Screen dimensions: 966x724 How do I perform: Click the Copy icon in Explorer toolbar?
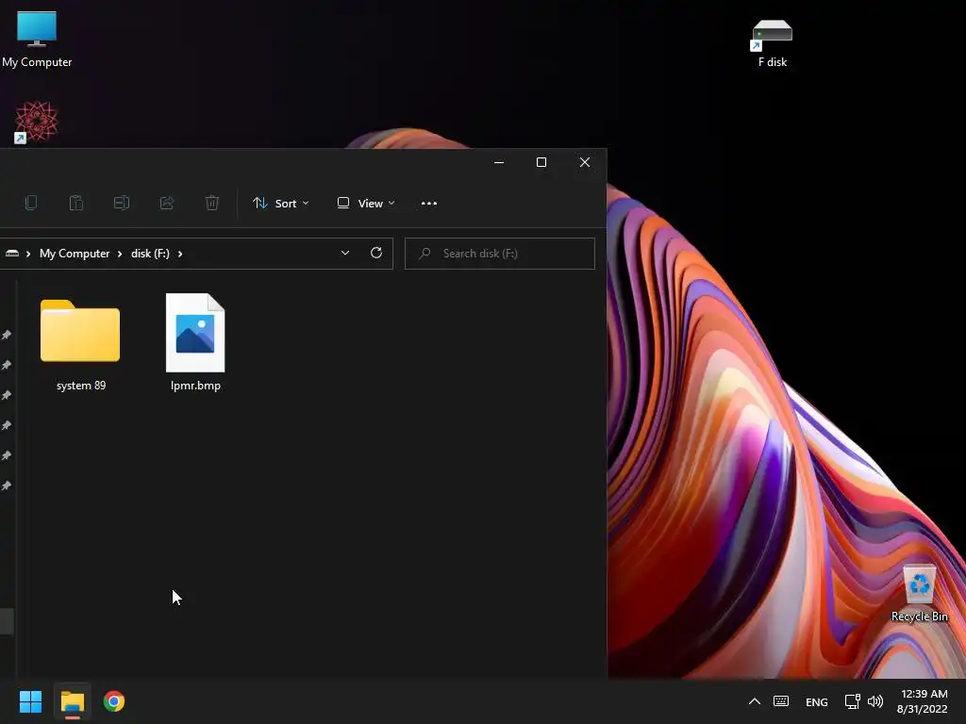(x=31, y=203)
